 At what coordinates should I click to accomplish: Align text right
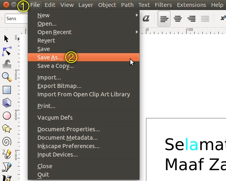click(x=191, y=18)
